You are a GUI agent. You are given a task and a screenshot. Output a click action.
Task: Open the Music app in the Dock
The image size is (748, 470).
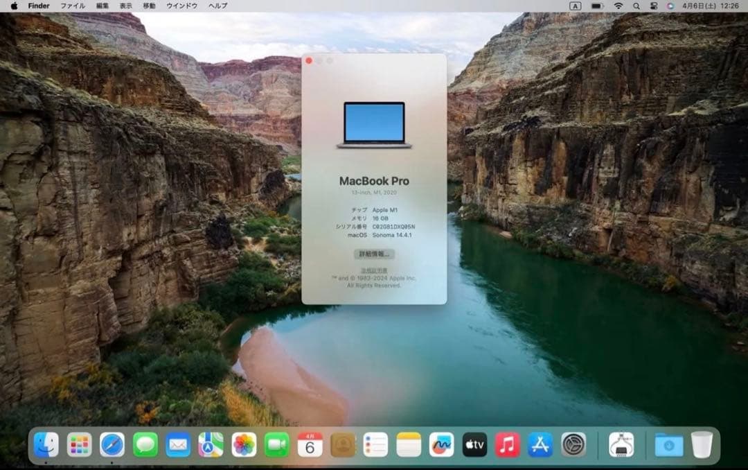click(508, 444)
